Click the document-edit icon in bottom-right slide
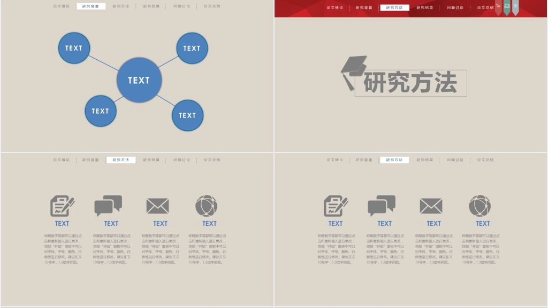Image resolution: width=548 pixels, height=308 pixels. [x=336, y=206]
